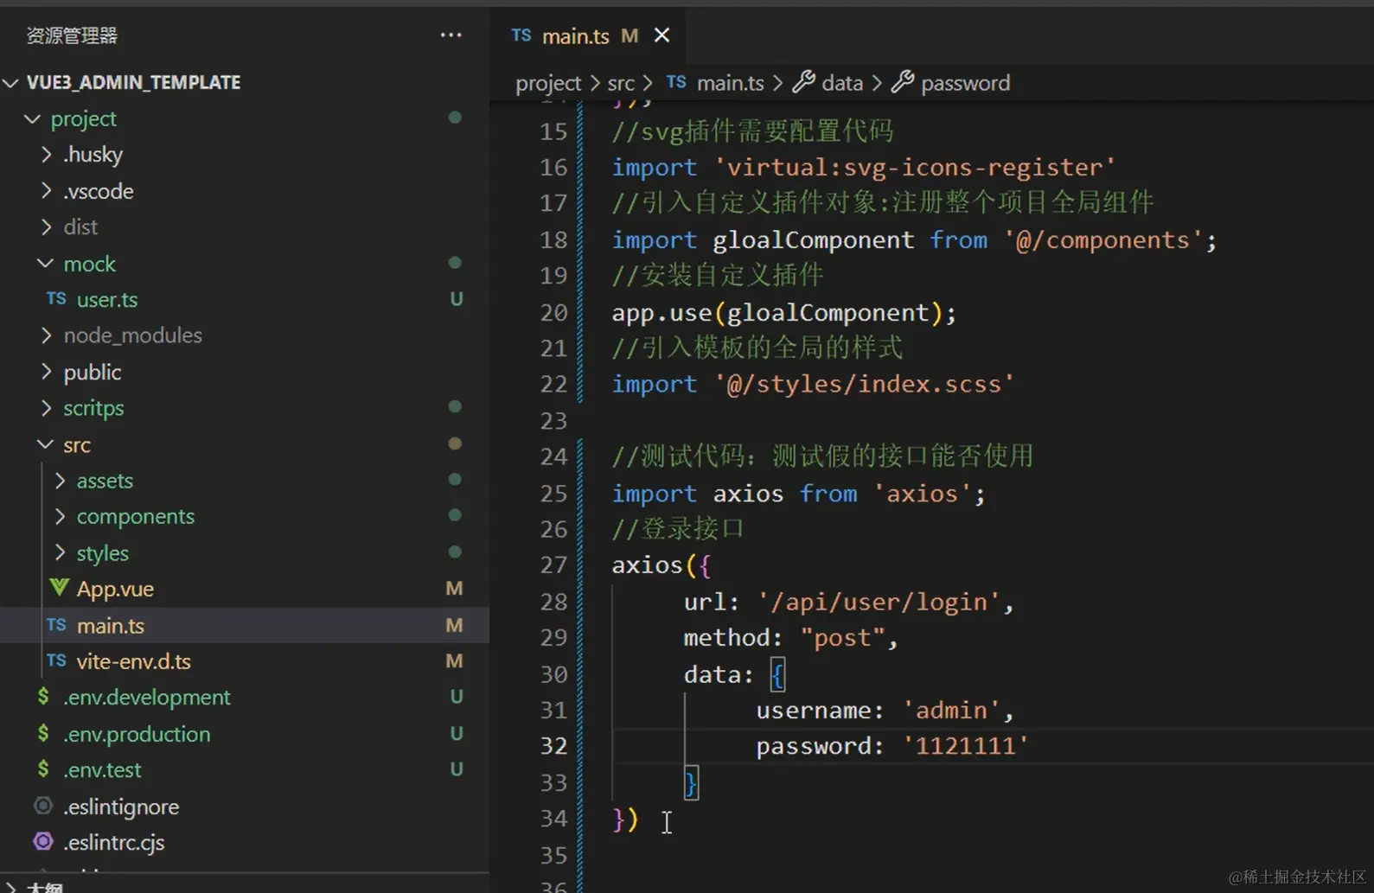Click the 'admin' username value
Image resolution: width=1374 pixels, height=893 pixels.
point(951,711)
